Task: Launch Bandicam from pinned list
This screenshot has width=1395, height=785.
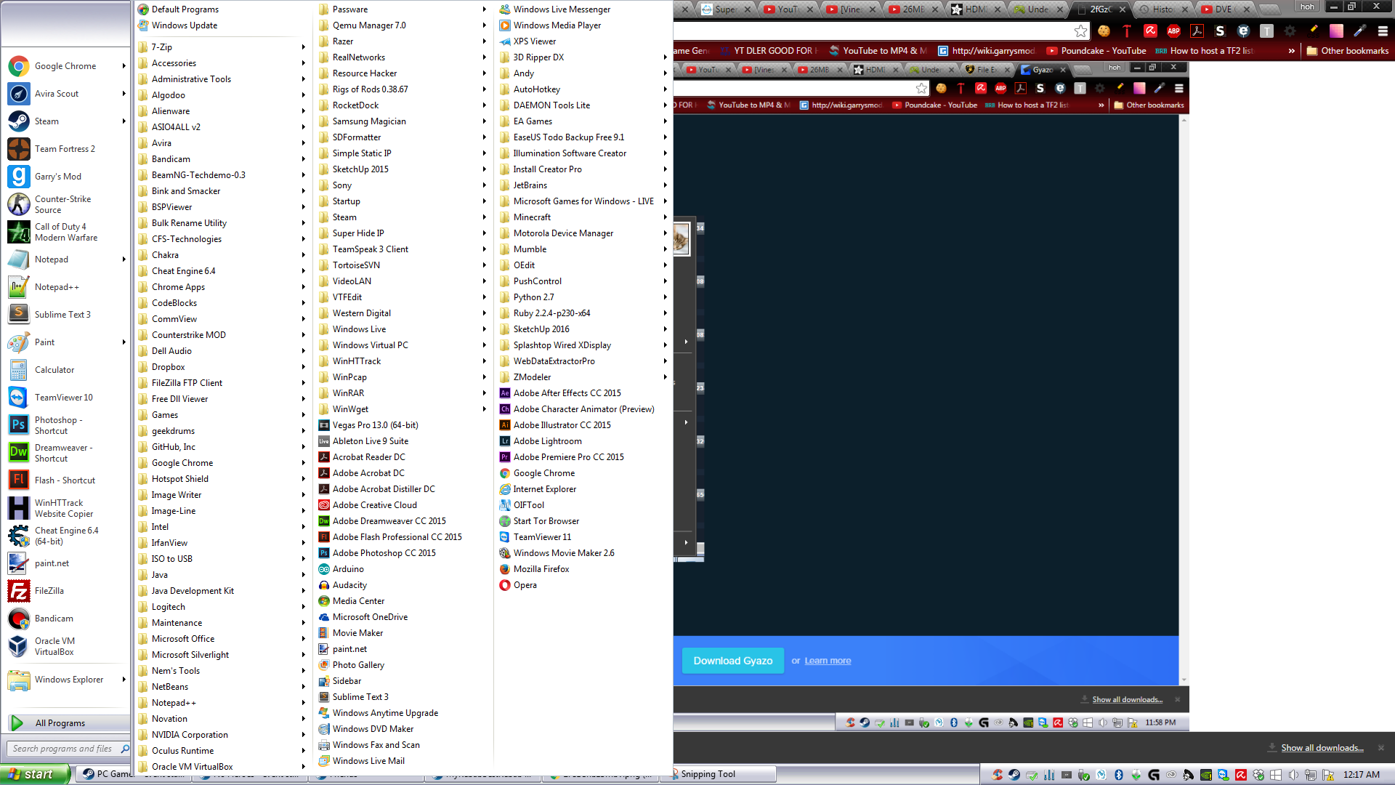Action: [64, 619]
